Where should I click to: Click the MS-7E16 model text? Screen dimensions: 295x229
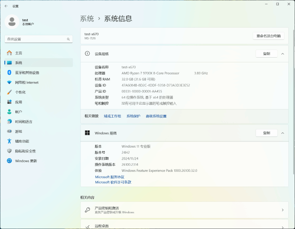click(x=90, y=38)
